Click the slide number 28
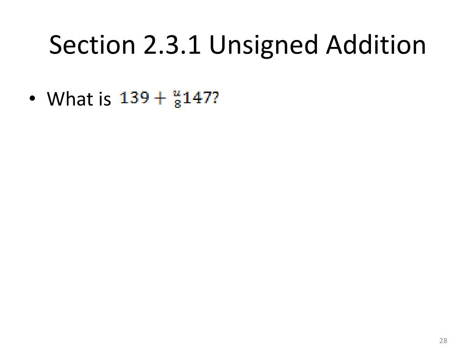Viewport: 476px width, 357px height. tap(443, 341)
